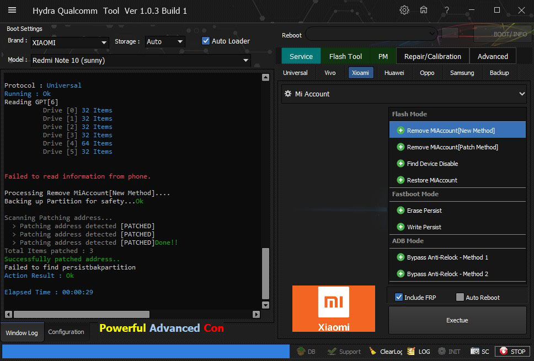
Task: Select the Samsung sub-tab
Action: pos(462,73)
